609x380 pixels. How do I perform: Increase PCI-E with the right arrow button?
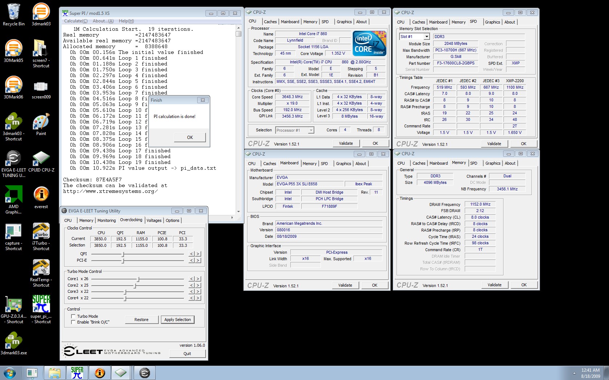[x=198, y=260]
